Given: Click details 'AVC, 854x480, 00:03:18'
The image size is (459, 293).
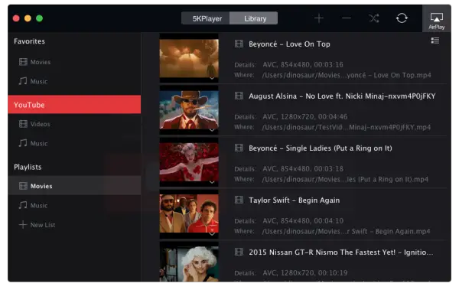Looking at the screenshot, I should (x=303, y=169).
